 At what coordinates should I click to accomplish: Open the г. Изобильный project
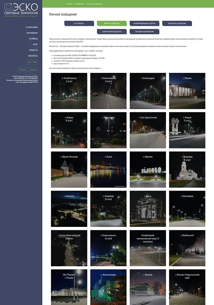point(187,248)
